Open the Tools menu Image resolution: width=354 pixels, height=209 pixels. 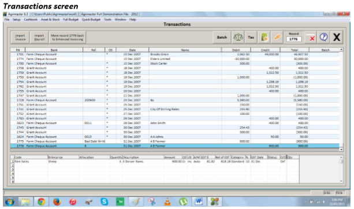107,20
